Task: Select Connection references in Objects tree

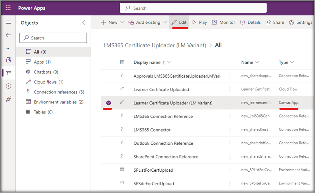Action: 55,92
